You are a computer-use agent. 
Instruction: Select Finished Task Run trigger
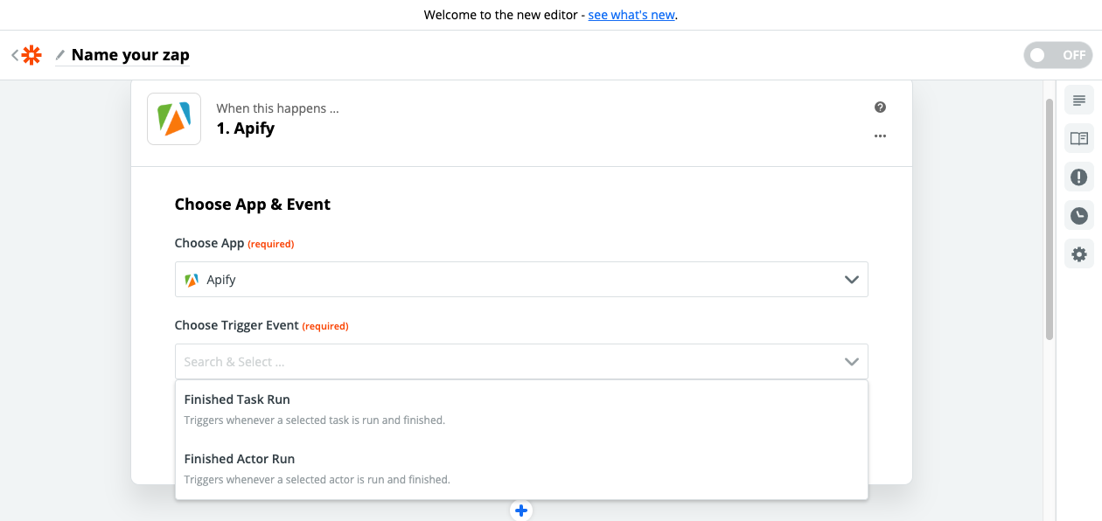pos(521,409)
